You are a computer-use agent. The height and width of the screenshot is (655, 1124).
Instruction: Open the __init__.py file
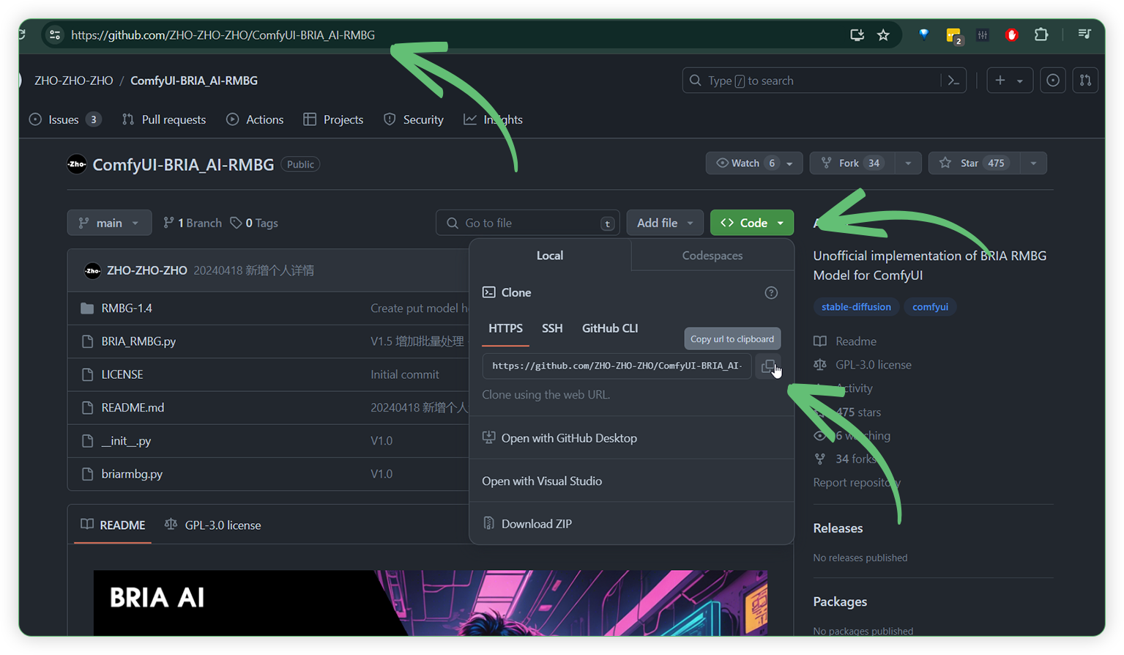click(x=126, y=441)
